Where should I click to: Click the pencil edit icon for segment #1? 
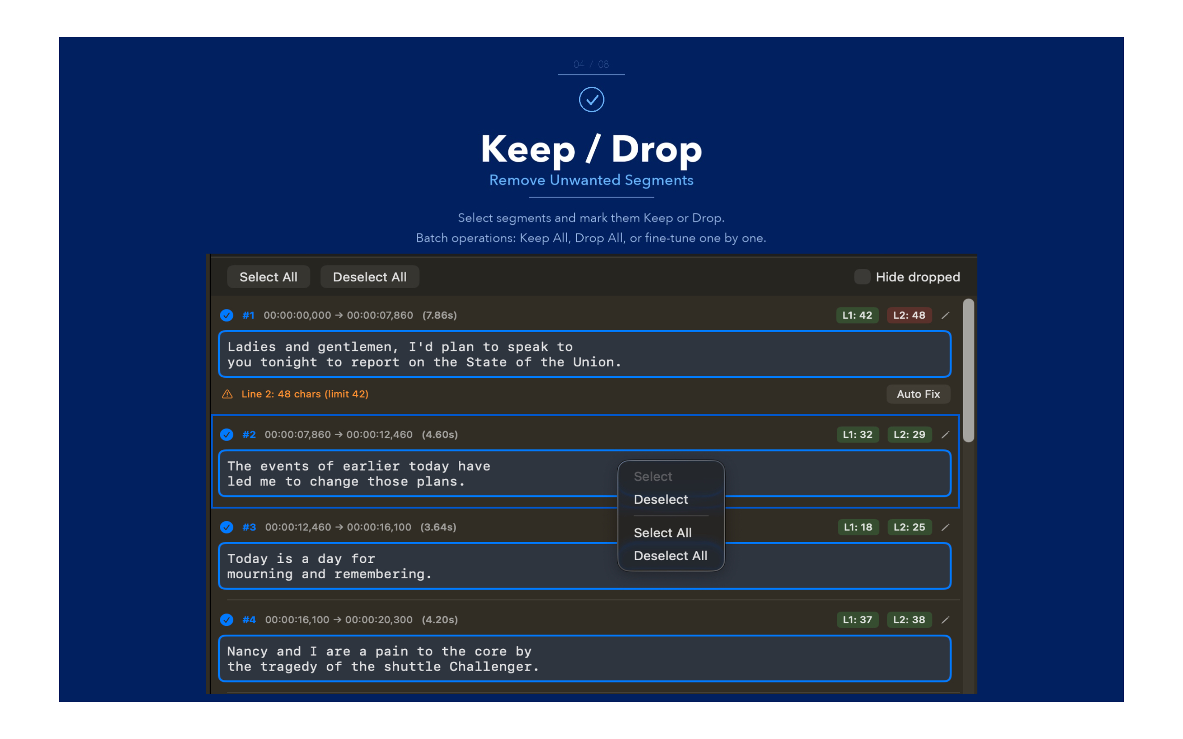coord(945,315)
